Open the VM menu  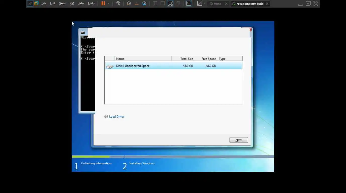[72, 4]
